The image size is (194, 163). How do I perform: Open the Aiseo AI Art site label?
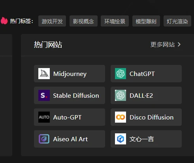click(70, 139)
